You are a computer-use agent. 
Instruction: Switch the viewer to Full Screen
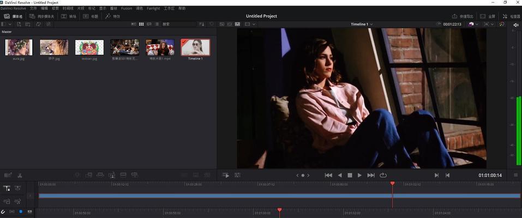point(488,16)
